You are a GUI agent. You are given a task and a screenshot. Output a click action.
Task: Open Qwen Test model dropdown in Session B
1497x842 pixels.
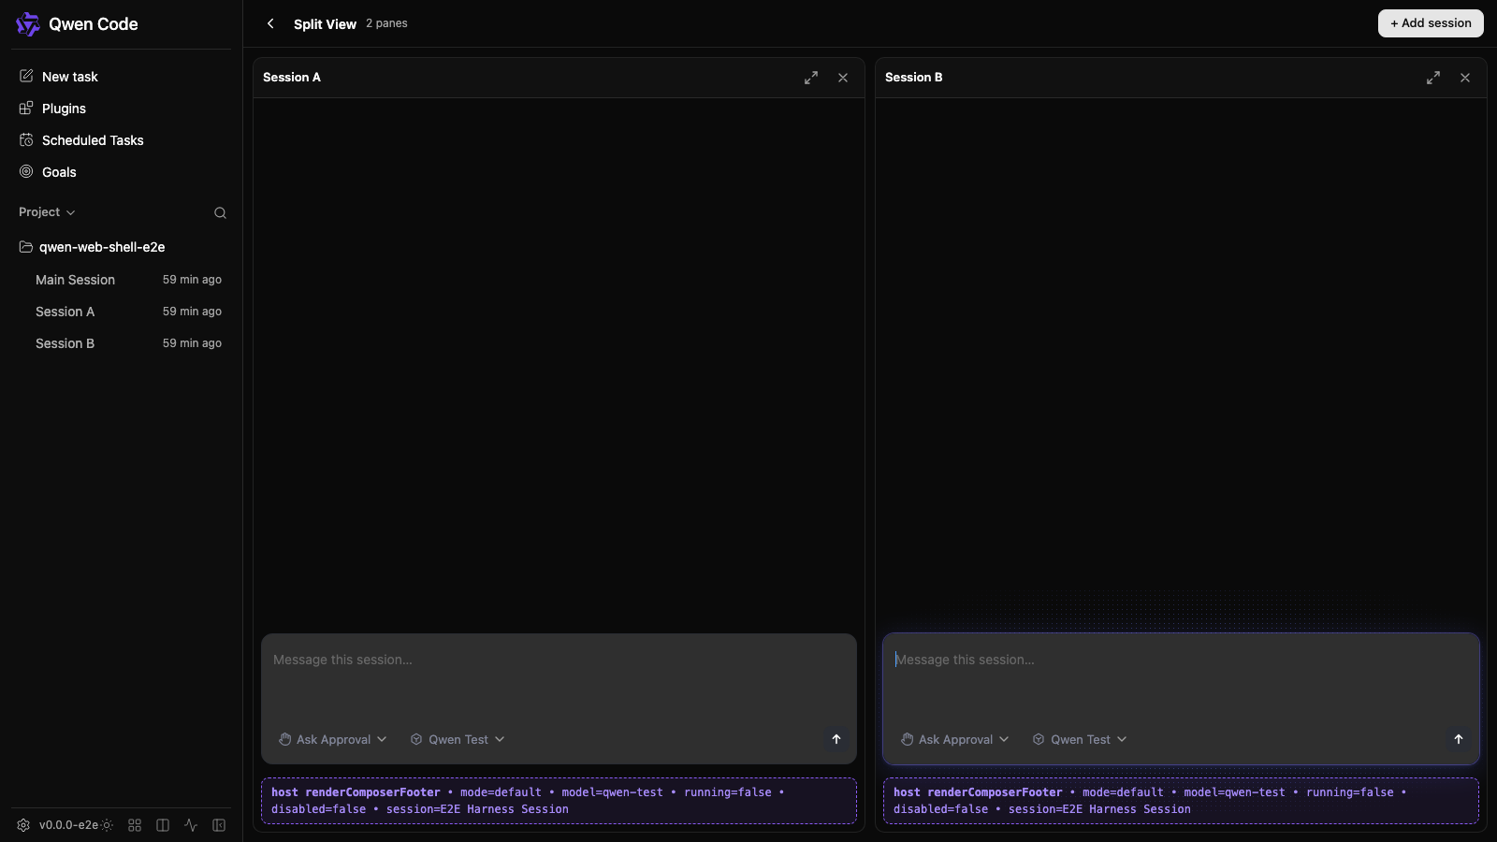(x=1080, y=739)
